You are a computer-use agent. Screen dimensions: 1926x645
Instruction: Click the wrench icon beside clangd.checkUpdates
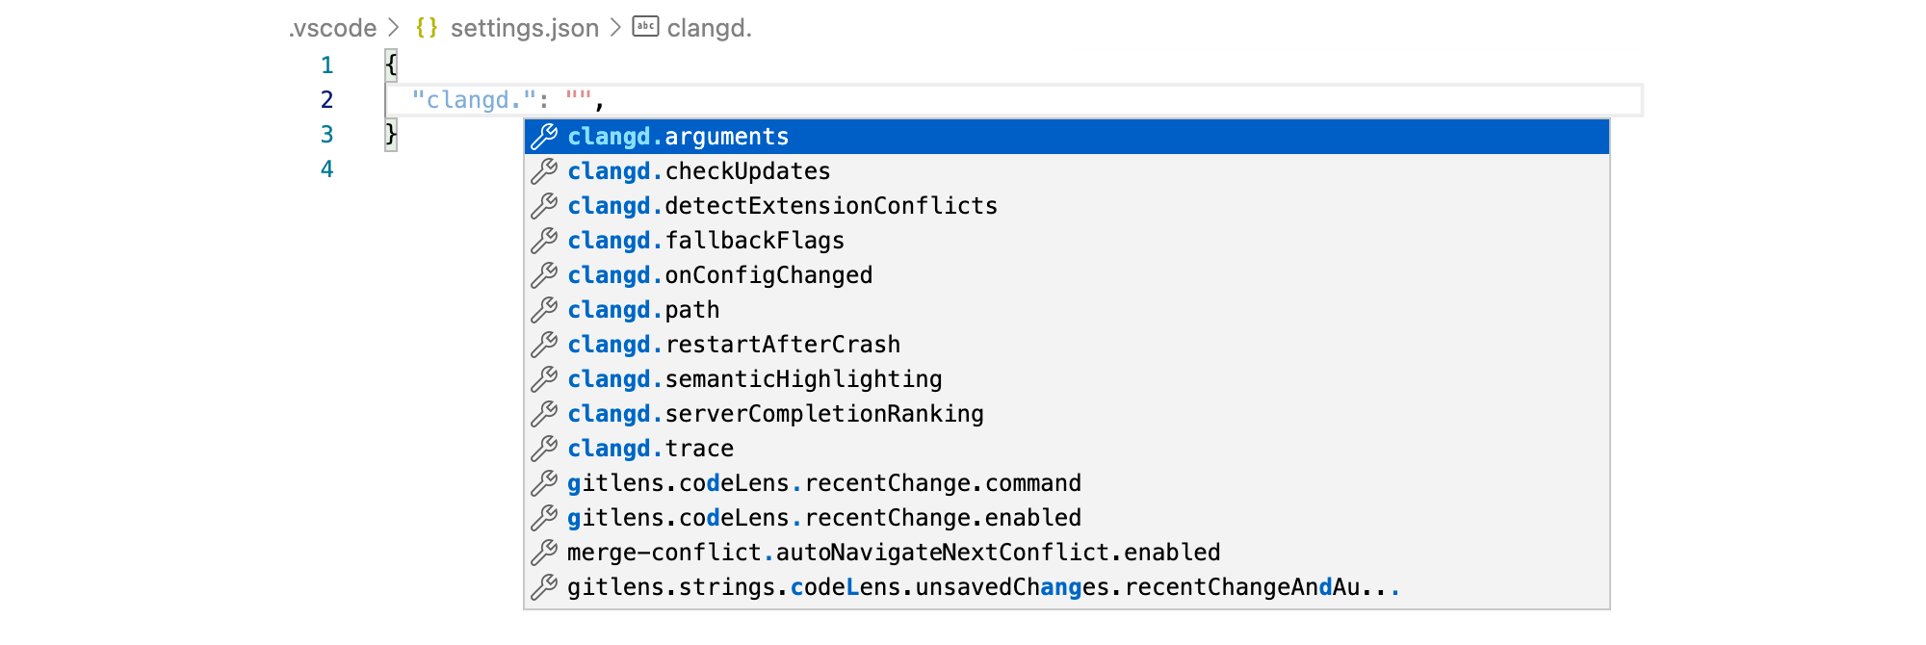click(544, 171)
